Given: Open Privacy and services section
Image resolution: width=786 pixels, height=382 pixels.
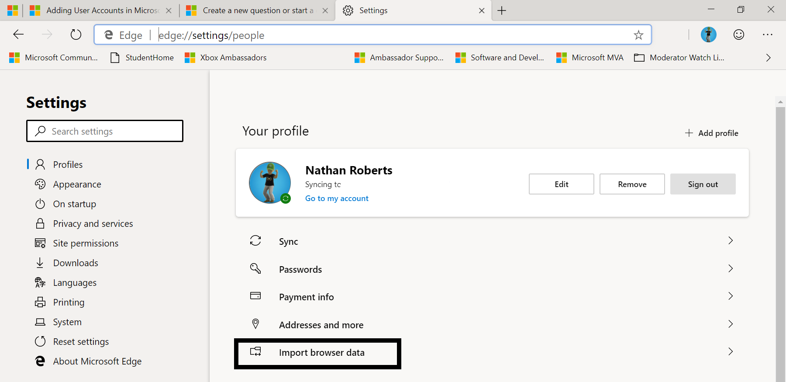Looking at the screenshot, I should 93,224.
